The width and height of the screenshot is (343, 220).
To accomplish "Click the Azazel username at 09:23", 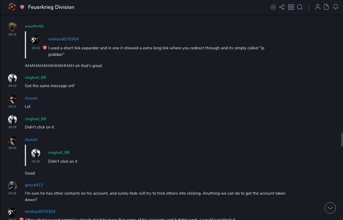I will [x=31, y=98].
